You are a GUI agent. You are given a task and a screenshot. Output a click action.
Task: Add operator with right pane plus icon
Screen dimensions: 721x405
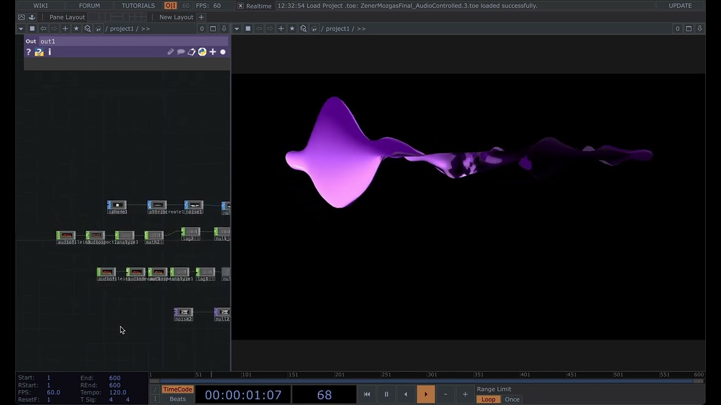tap(281, 29)
